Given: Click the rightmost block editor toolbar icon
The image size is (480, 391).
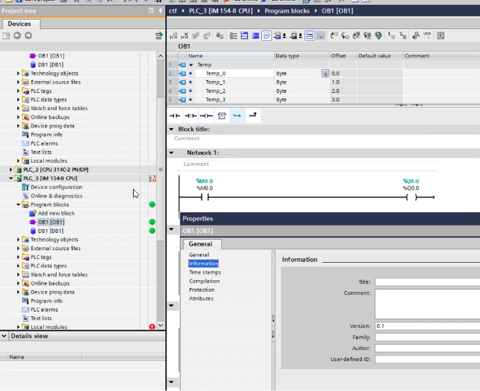Looking at the screenshot, I should pyautogui.click(x=441, y=36).
